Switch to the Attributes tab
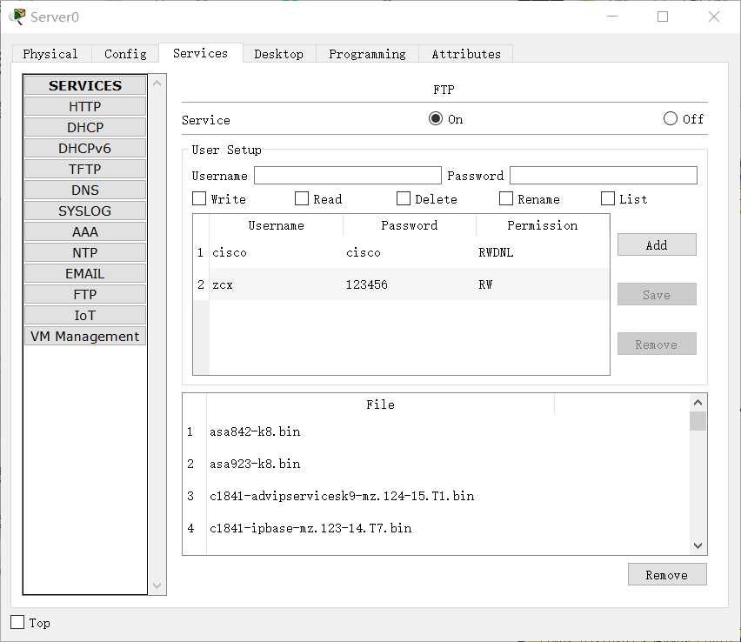 click(x=466, y=54)
